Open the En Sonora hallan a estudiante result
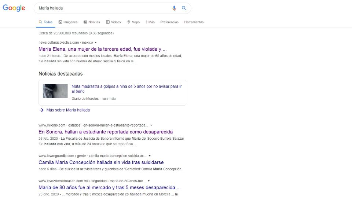This screenshot has width=352, height=198. 106,132
